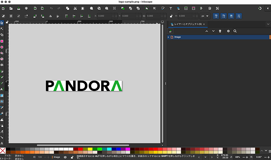Select the Rectangle tool

click(x=2, y=41)
